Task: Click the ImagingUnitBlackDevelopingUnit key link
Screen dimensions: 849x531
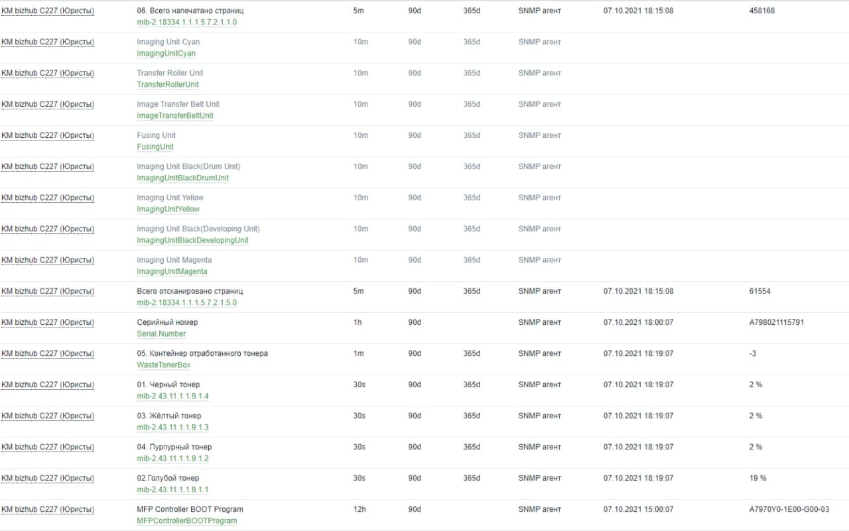Action: 192,240
